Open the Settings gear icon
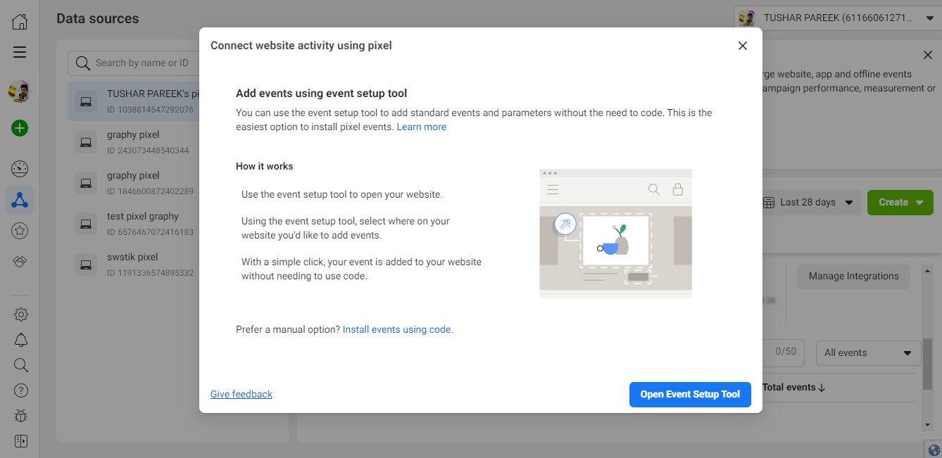 coord(21,314)
